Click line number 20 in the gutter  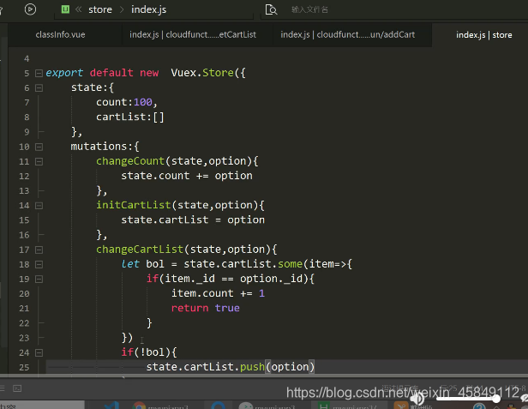[24, 294]
